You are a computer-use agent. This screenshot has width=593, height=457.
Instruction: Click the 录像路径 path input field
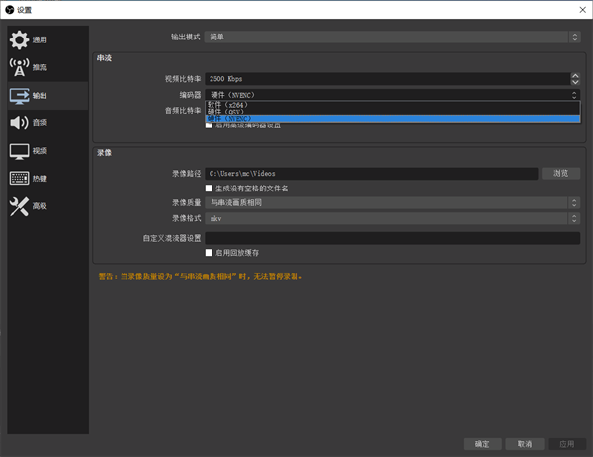(x=372, y=173)
